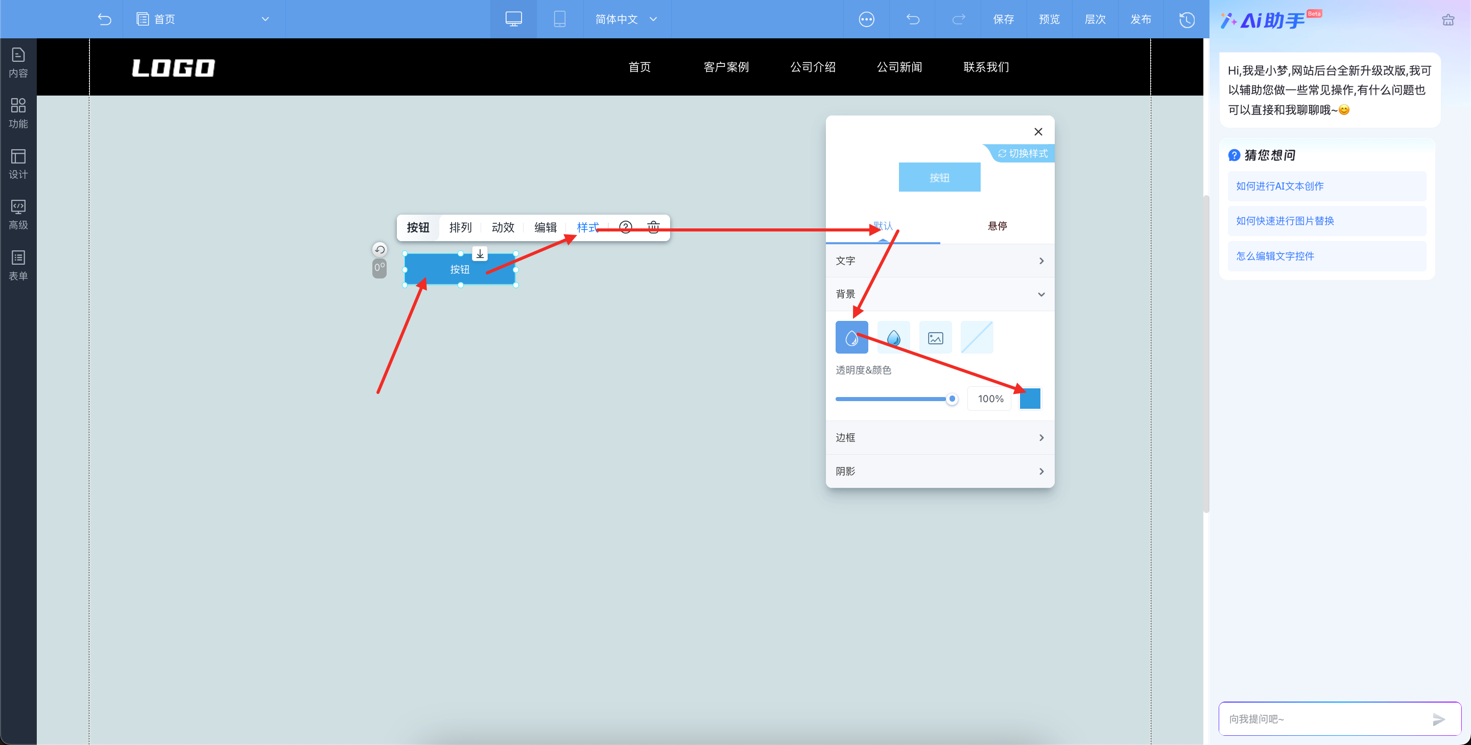The height and width of the screenshot is (745, 1471).
Task: Click the redo icon
Action: coord(958,19)
